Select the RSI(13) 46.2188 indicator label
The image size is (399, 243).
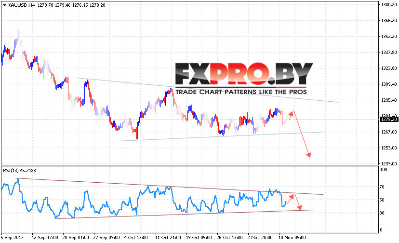click(x=19, y=171)
